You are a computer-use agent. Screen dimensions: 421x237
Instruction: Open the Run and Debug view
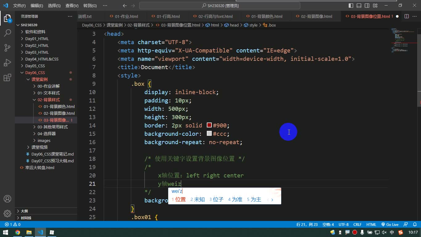pos(7,63)
